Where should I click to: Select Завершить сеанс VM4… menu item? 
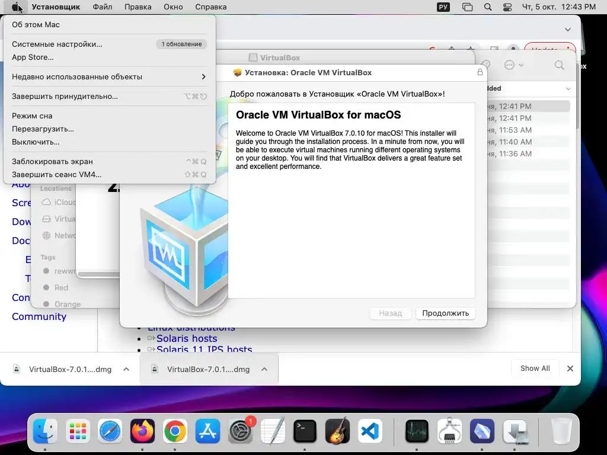[x=109, y=175]
